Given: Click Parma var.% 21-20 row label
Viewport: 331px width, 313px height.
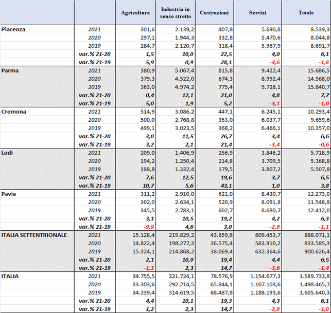Looking at the screenshot, I should tap(95, 95).
